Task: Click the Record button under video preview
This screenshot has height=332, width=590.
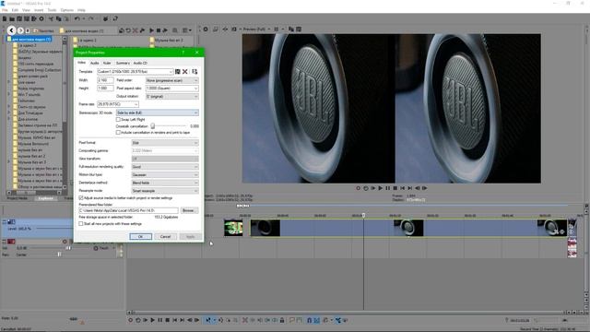Action: point(358,188)
